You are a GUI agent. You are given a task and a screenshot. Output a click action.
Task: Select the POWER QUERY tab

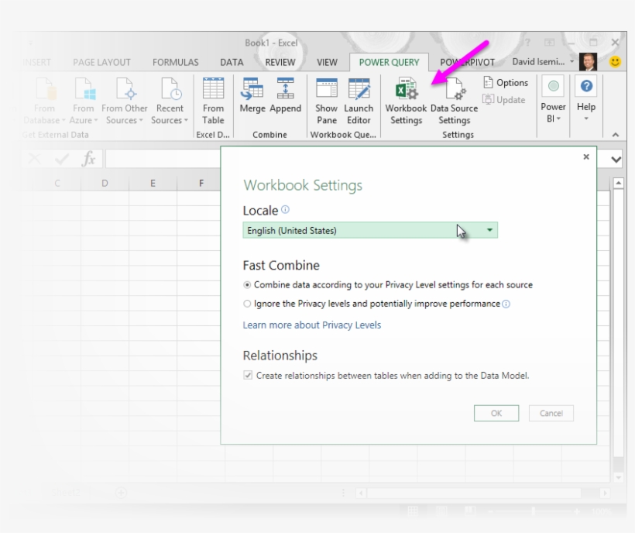pyautogui.click(x=390, y=63)
